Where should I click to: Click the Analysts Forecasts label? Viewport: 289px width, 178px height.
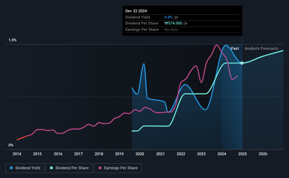click(261, 48)
